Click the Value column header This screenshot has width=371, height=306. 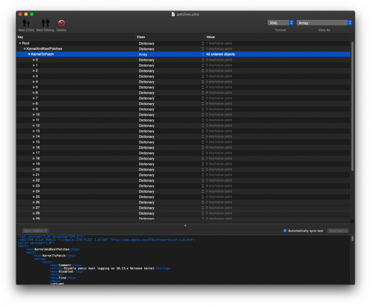(x=277, y=37)
